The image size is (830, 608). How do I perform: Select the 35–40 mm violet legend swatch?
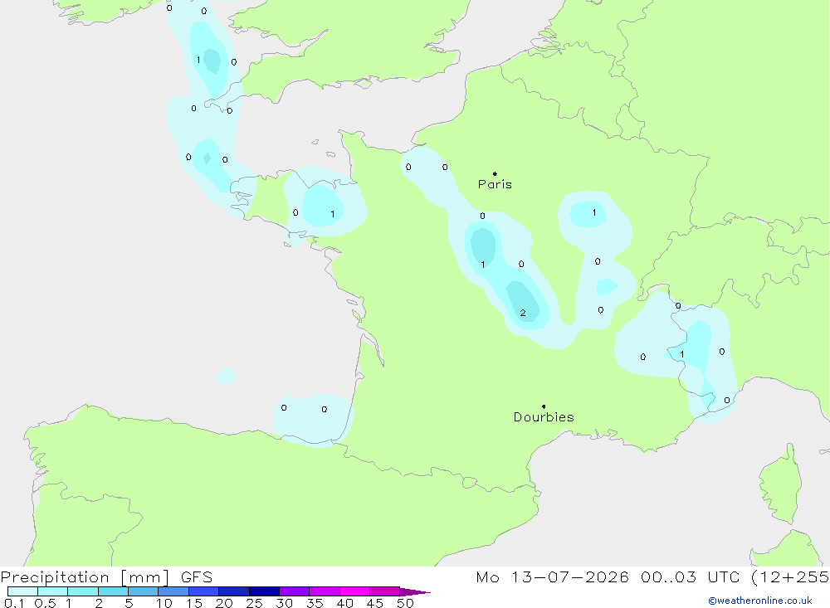[x=325, y=591]
